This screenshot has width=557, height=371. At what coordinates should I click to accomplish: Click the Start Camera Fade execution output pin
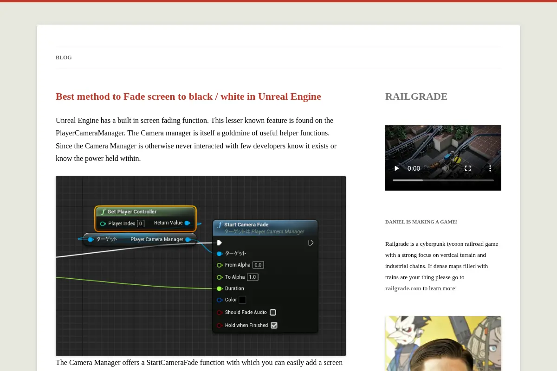[x=311, y=243]
